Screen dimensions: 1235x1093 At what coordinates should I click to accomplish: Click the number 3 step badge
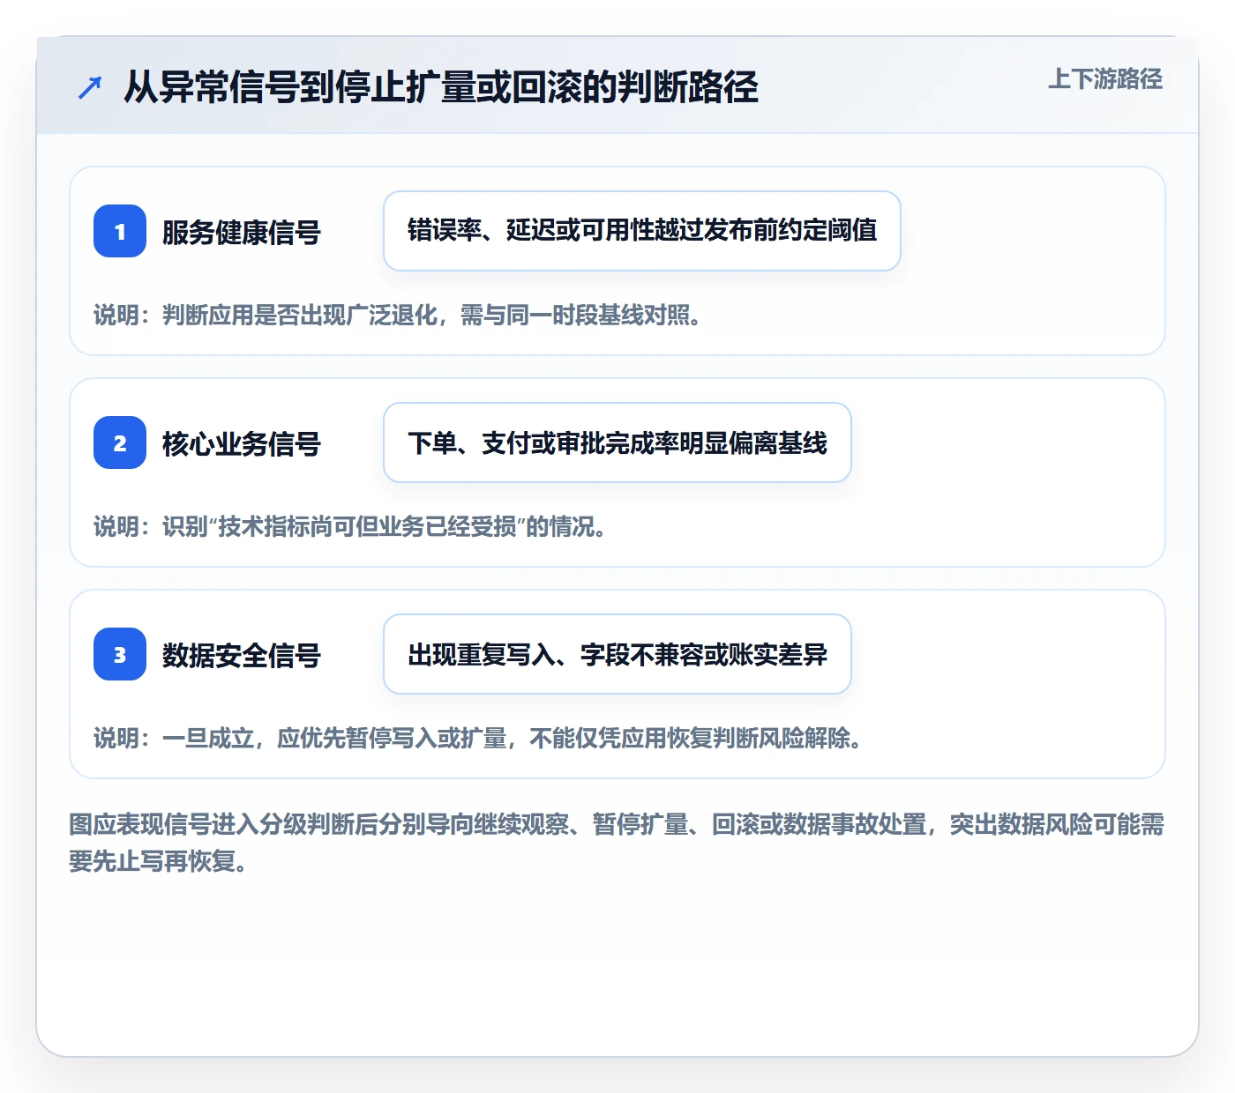120,654
